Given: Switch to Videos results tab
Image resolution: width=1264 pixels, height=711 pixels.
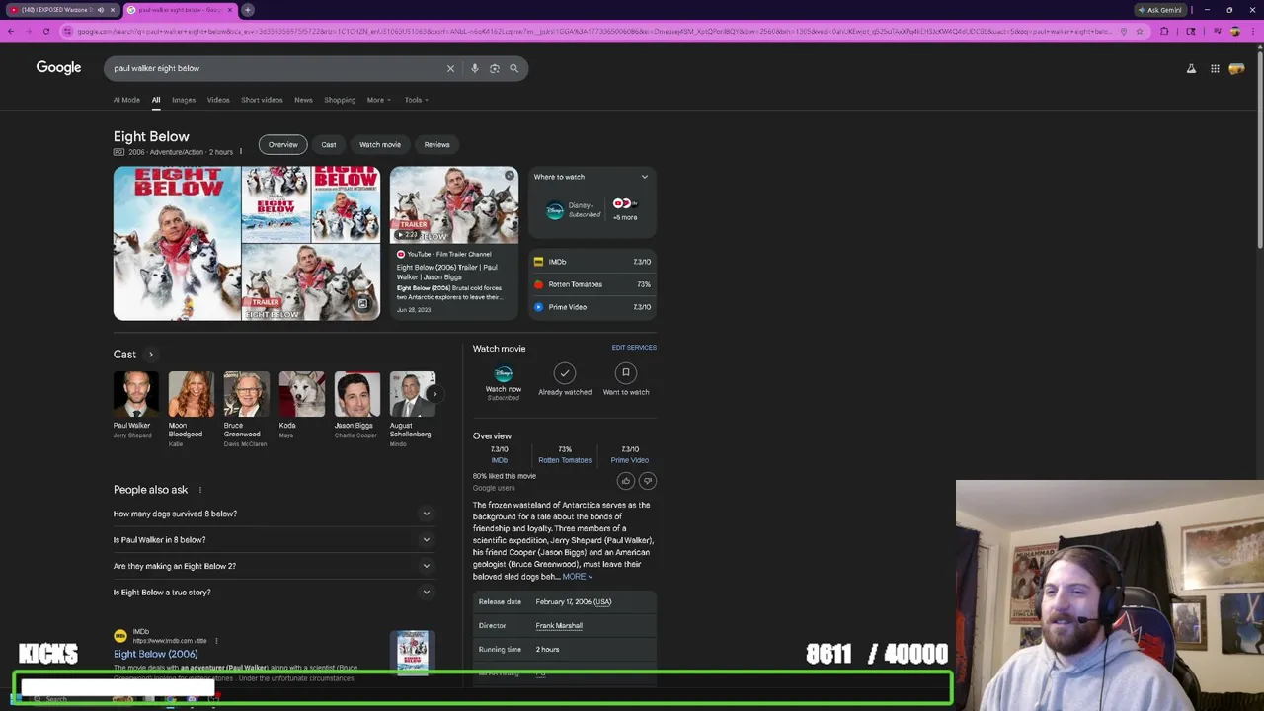Looking at the screenshot, I should click(x=218, y=100).
